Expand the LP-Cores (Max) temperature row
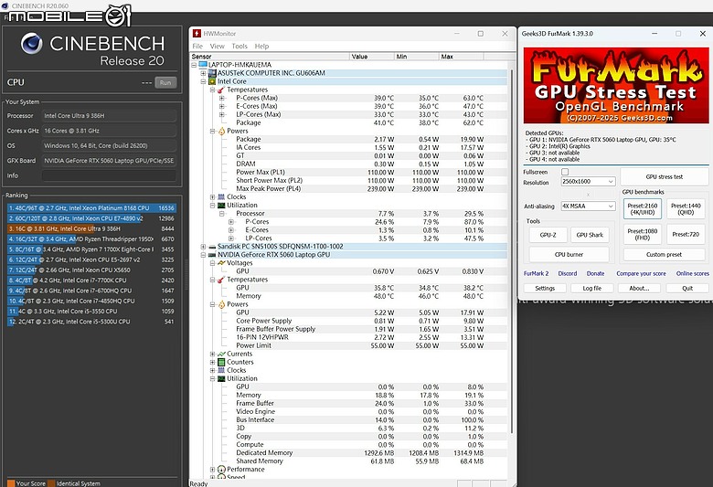 222,114
